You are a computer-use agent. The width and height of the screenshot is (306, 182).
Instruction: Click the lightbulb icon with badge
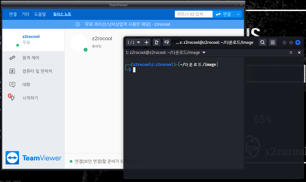point(12,97)
